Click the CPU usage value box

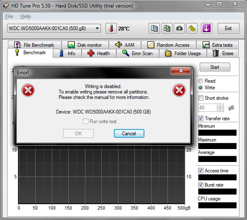coord(217,205)
